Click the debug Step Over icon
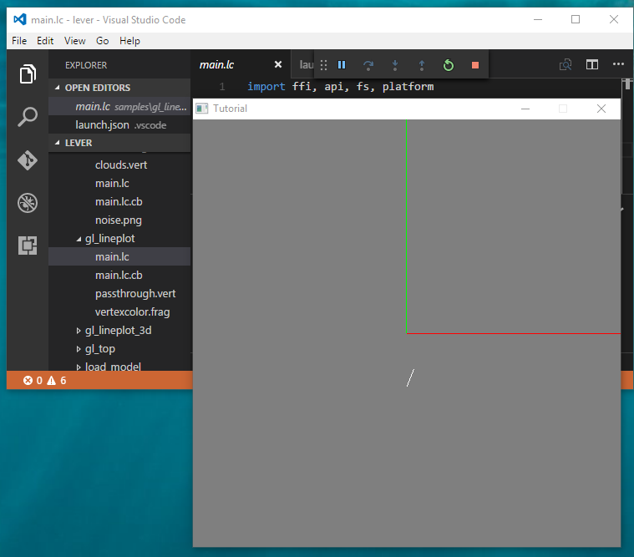This screenshot has height=557, width=634. [368, 65]
